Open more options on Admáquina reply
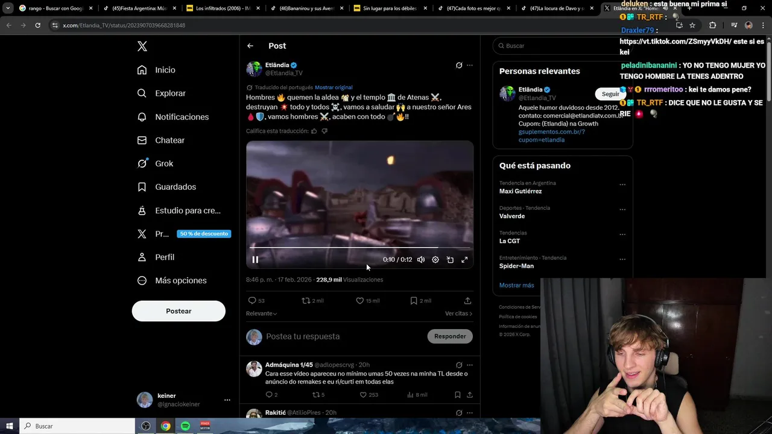772x434 pixels. [x=470, y=365]
